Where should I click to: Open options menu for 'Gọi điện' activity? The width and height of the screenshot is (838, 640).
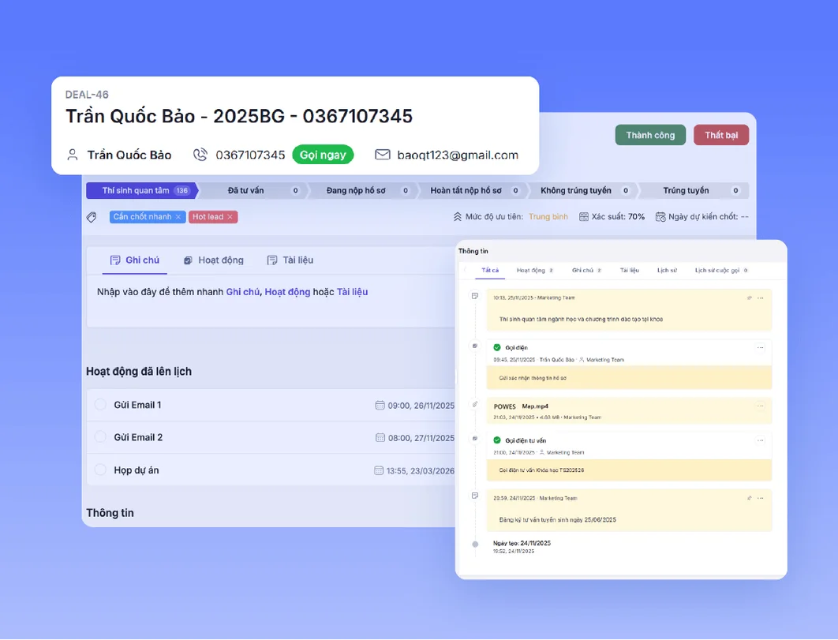point(761,347)
